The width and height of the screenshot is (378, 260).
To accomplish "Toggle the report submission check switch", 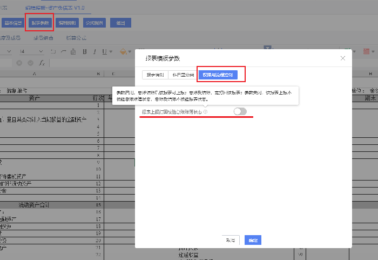I will coord(240,111).
